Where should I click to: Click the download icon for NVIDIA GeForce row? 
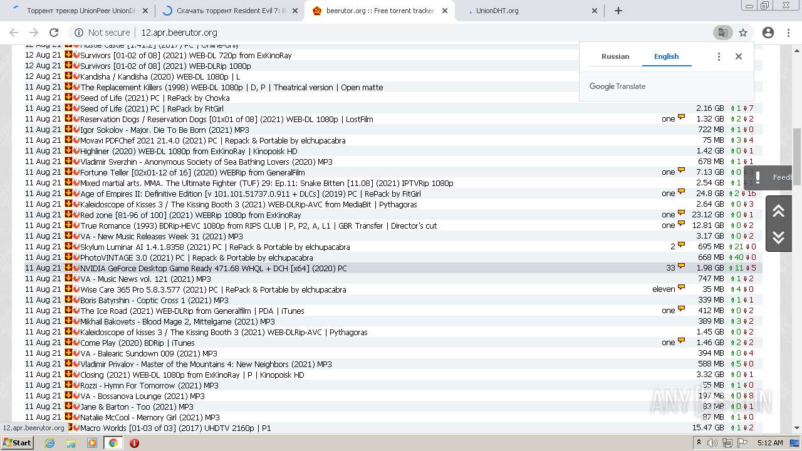pos(68,267)
